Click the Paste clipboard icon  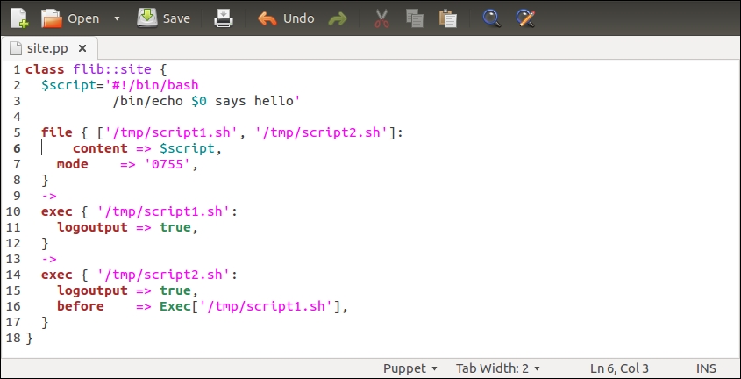448,18
